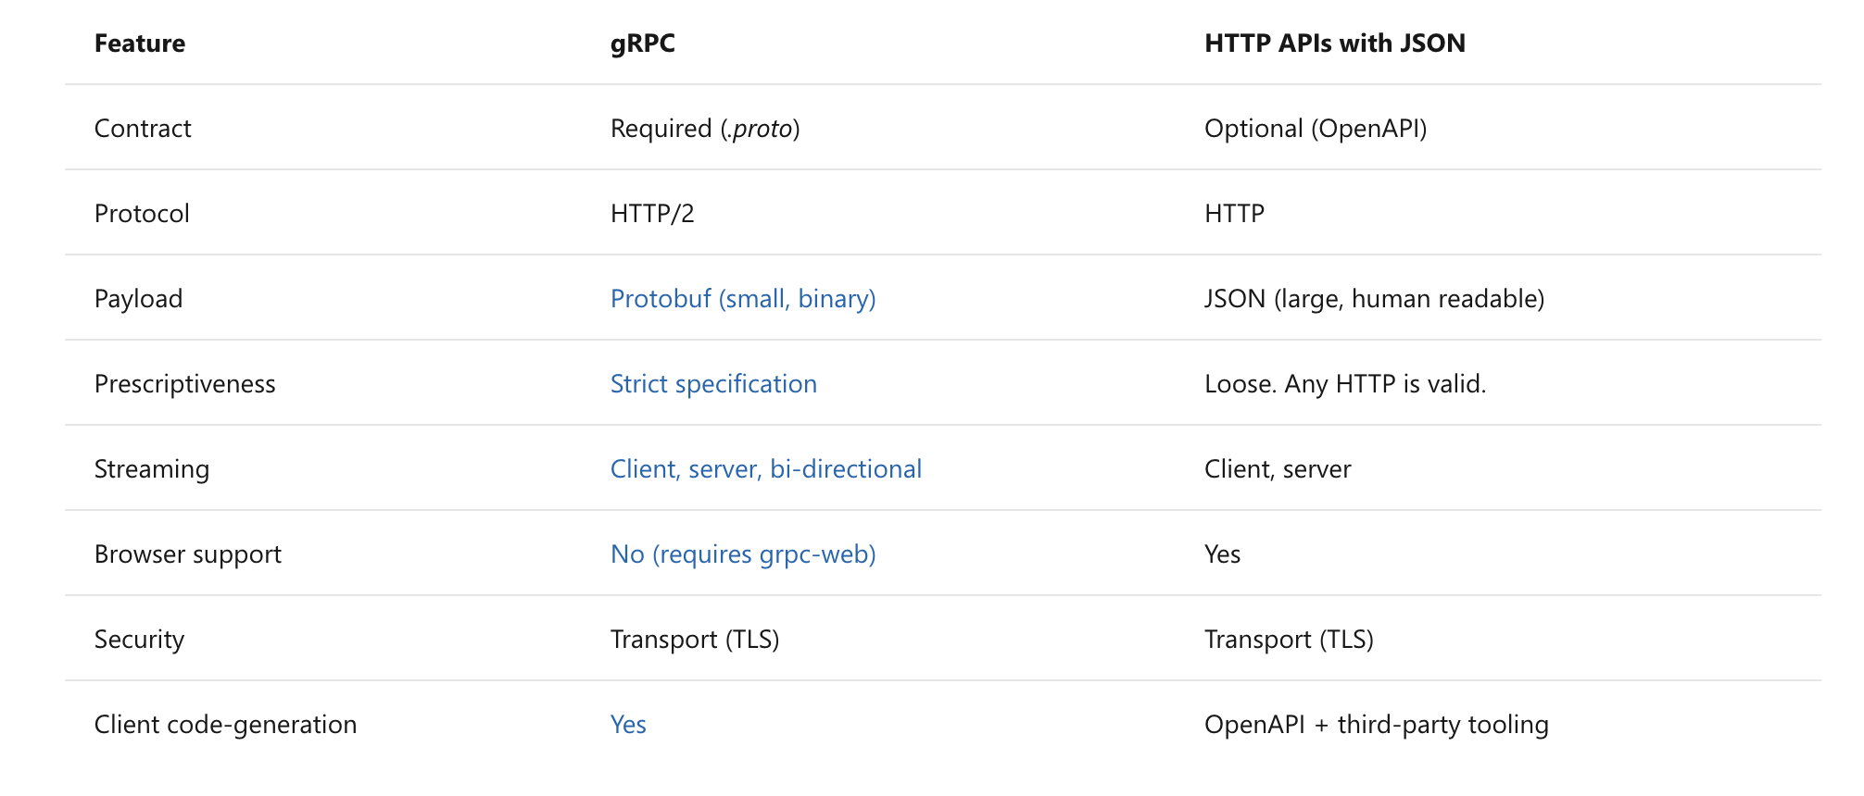This screenshot has width=1864, height=796.
Task: Open the 'No (requires grpc-web)' link
Action: point(743,554)
